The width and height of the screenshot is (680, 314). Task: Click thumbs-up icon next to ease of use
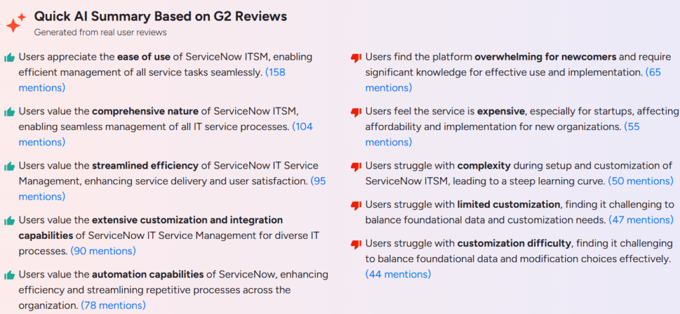[9, 58]
